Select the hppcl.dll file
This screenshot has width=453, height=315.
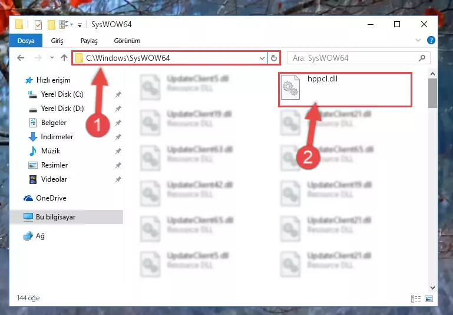[x=345, y=90]
